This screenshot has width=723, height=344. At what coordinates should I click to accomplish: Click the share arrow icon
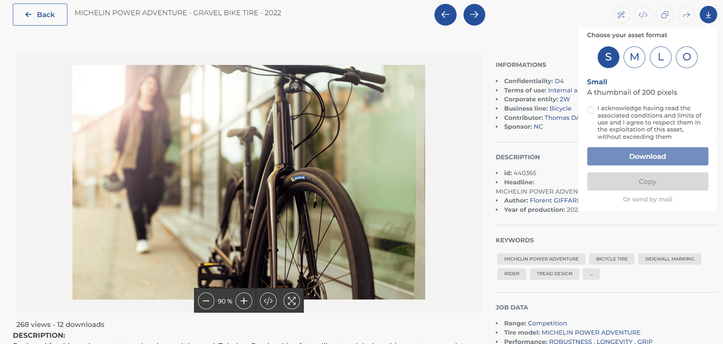point(686,15)
